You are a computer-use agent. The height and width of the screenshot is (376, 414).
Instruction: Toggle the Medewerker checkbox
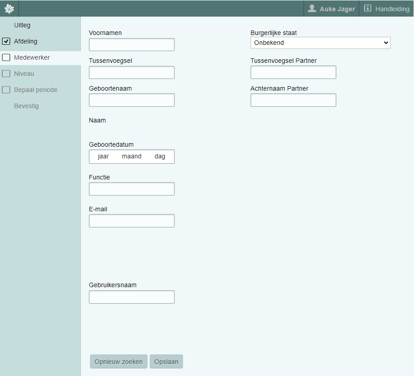[x=6, y=57]
